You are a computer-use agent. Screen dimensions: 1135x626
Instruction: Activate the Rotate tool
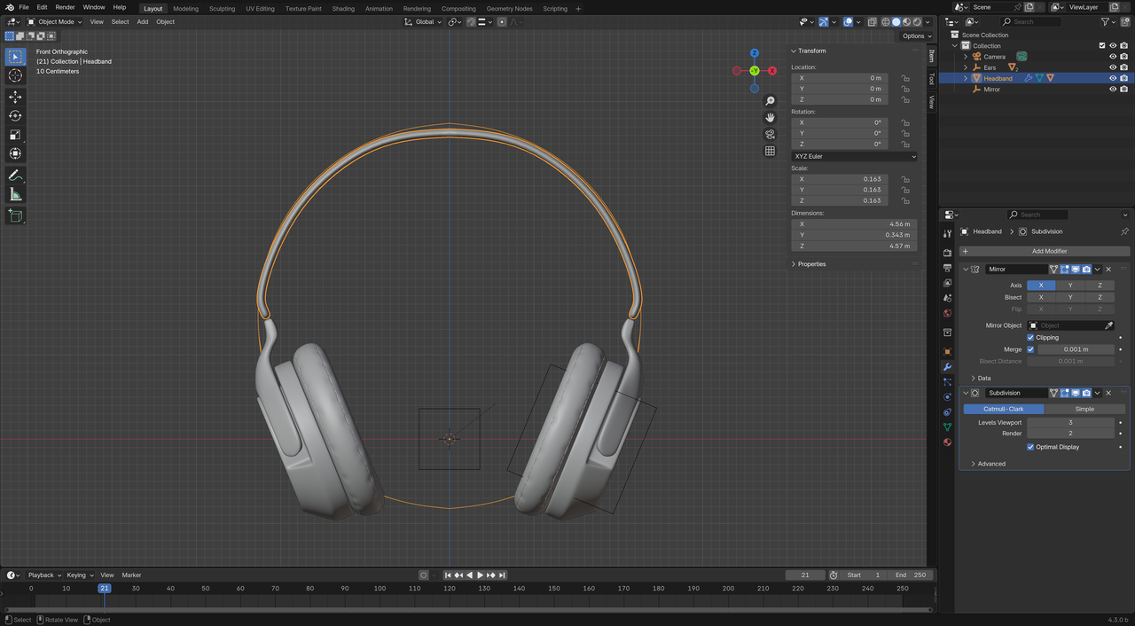click(15, 116)
